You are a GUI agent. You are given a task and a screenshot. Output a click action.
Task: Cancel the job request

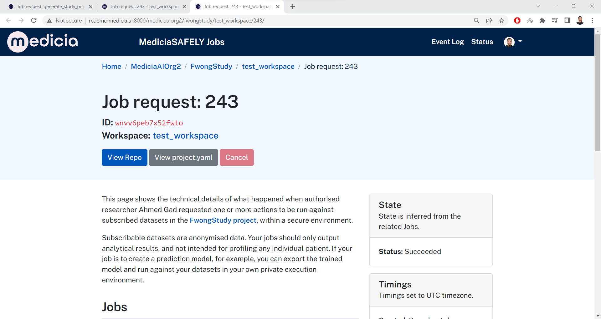point(237,157)
